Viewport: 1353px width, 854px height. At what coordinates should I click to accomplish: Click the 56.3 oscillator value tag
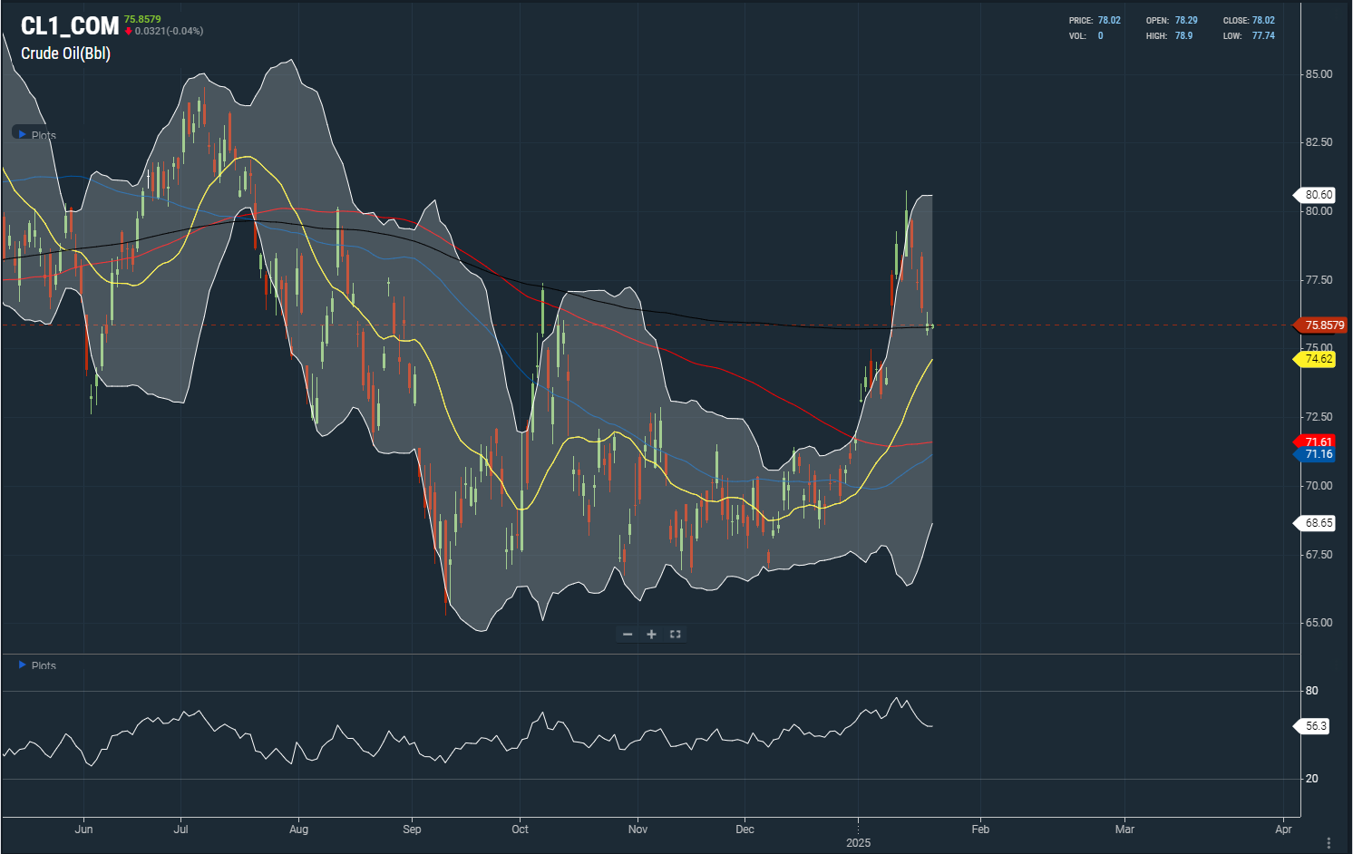point(1315,726)
